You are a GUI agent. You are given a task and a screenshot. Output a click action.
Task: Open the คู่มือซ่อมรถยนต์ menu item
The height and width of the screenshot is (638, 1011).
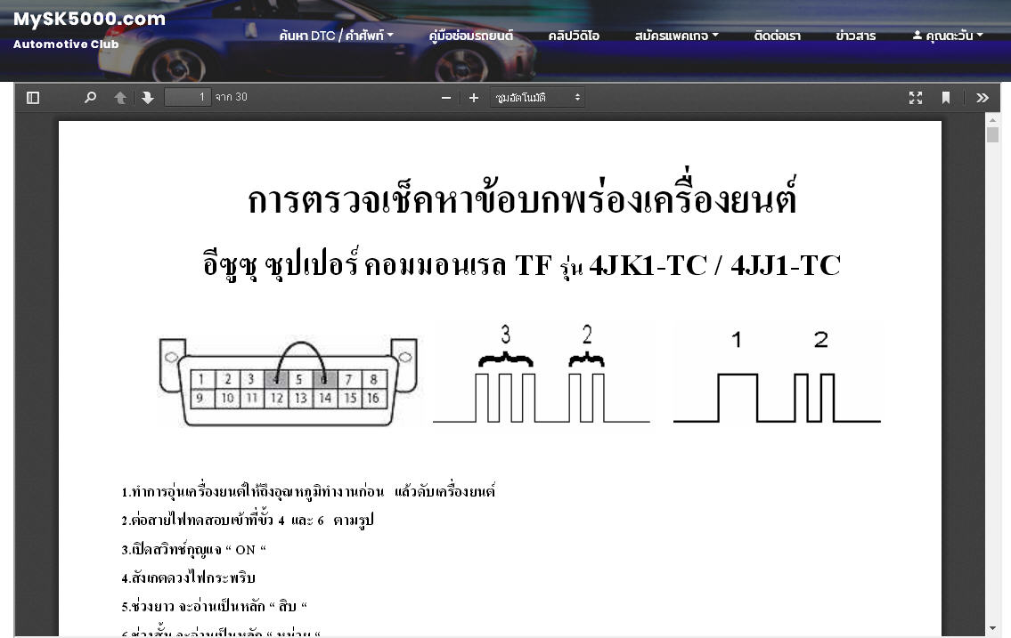[470, 36]
